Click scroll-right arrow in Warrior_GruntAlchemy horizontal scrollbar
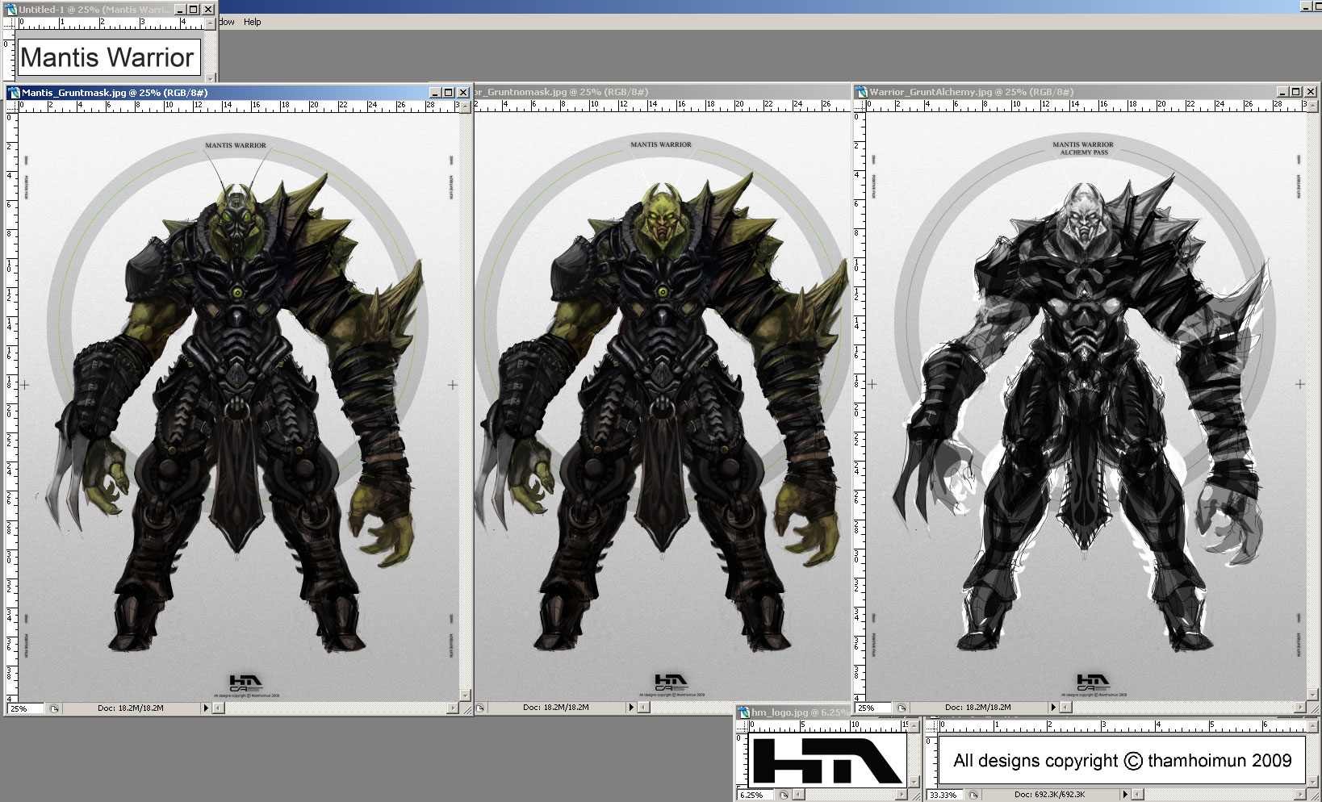This screenshot has height=802, width=1322. pyautogui.click(x=1300, y=708)
